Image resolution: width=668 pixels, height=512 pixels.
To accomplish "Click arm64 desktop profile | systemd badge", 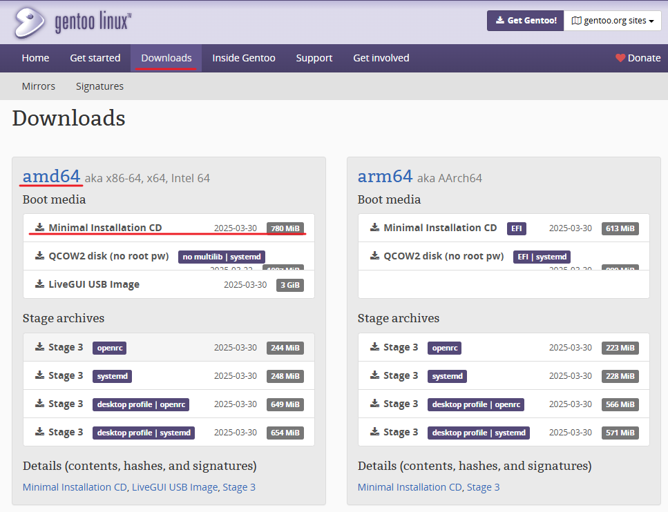I will click(x=479, y=433).
